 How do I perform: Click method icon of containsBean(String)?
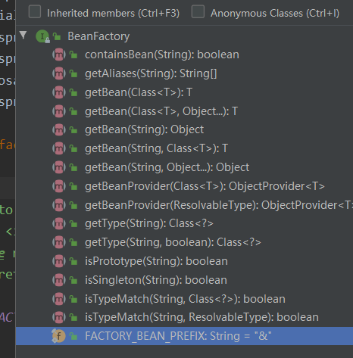click(x=59, y=54)
